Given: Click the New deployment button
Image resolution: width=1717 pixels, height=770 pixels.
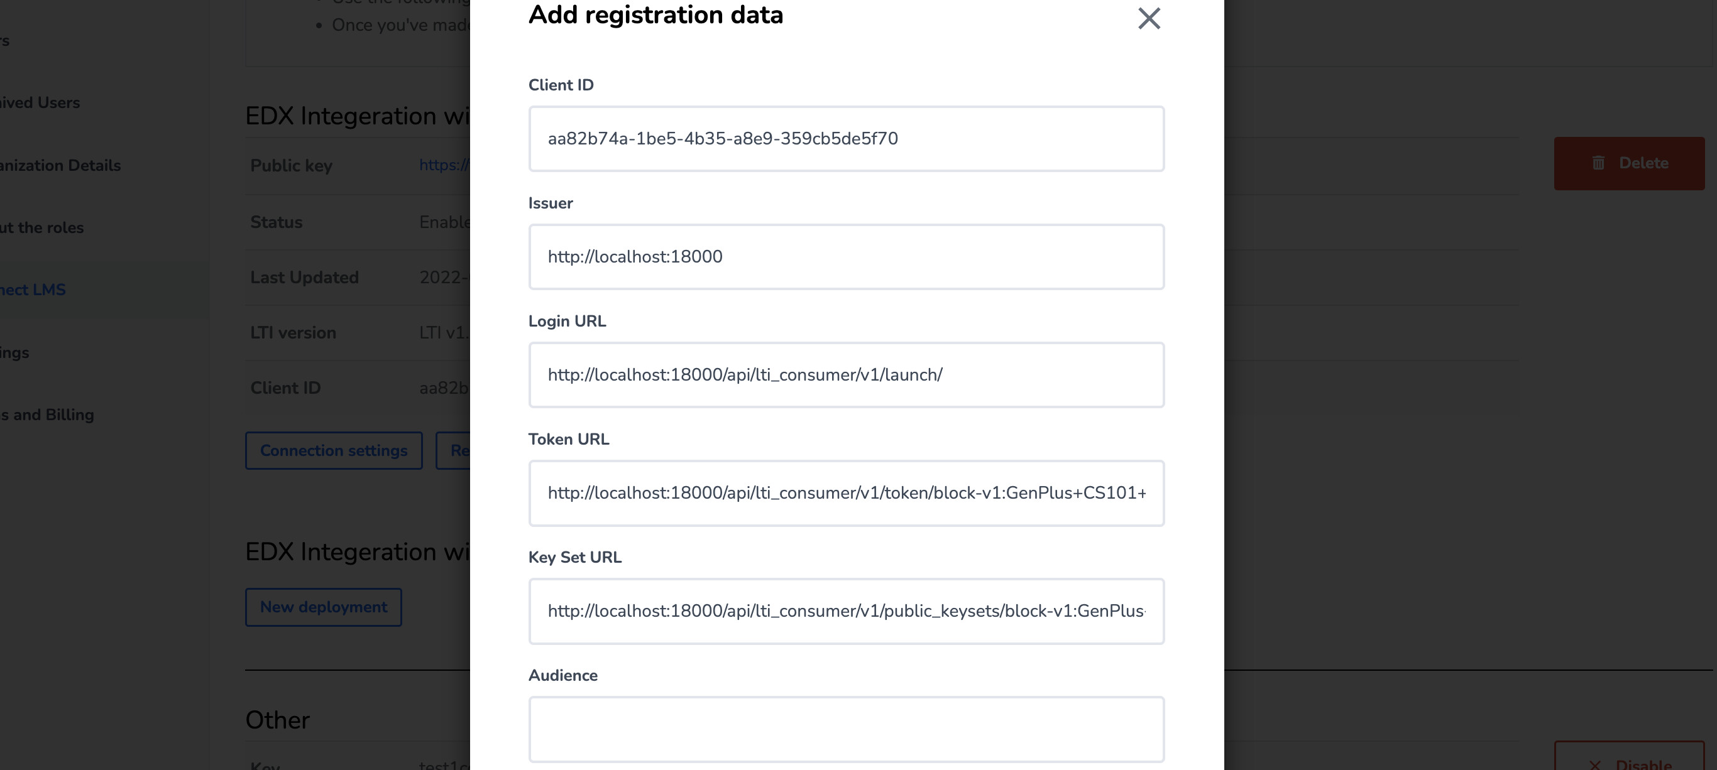Looking at the screenshot, I should tap(323, 607).
